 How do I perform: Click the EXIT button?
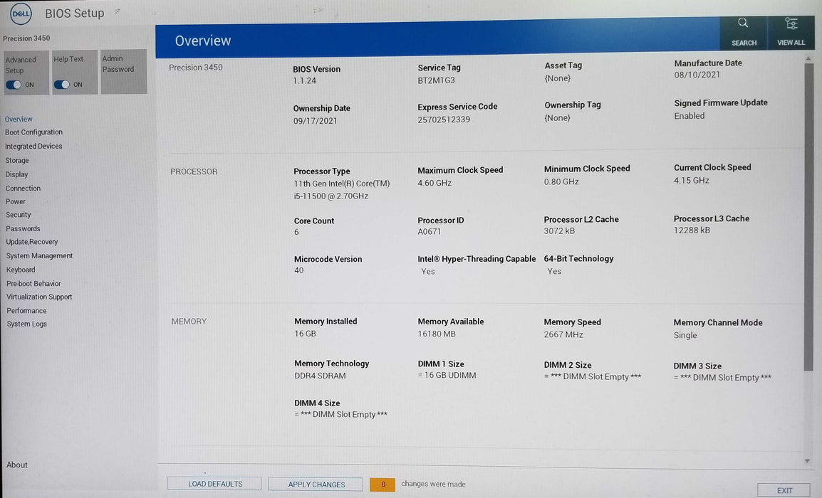[783, 489]
